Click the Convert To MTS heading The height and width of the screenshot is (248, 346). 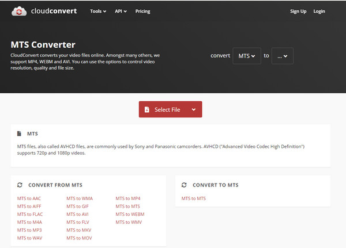point(216,185)
